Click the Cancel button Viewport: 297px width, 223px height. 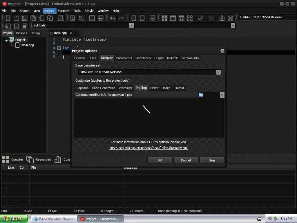click(x=186, y=160)
